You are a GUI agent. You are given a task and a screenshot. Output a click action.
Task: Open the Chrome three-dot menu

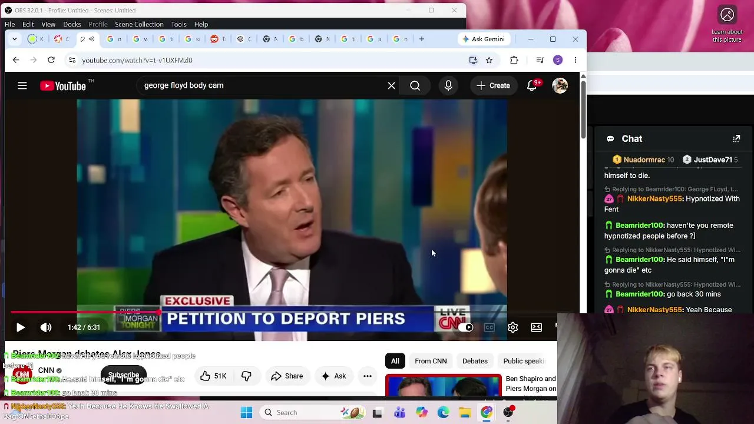[576, 60]
